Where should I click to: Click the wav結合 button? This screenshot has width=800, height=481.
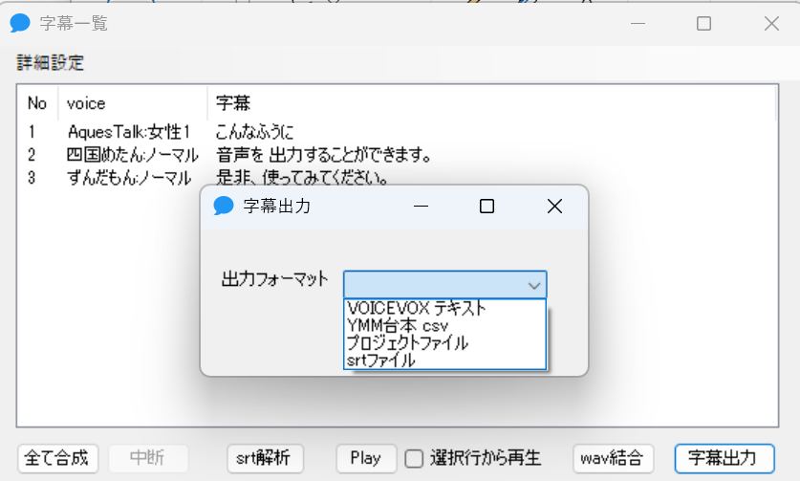point(614,458)
